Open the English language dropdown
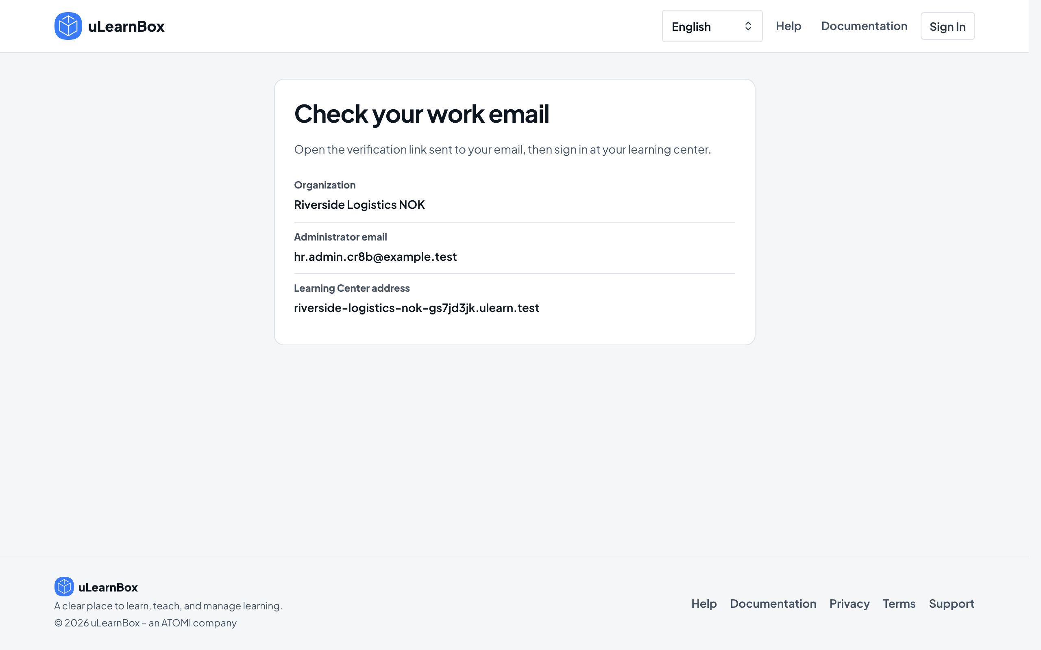The height and width of the screenshot is (650, 1041). point(712,26)
